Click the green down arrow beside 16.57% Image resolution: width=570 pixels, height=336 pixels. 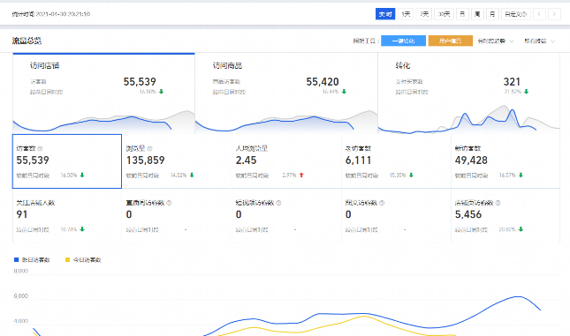tap(521, 175)
